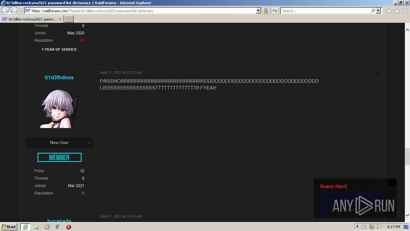Click the ti1d3thdous anime avatar image
This screenshot has height=231, width=410.
(59, 109)
